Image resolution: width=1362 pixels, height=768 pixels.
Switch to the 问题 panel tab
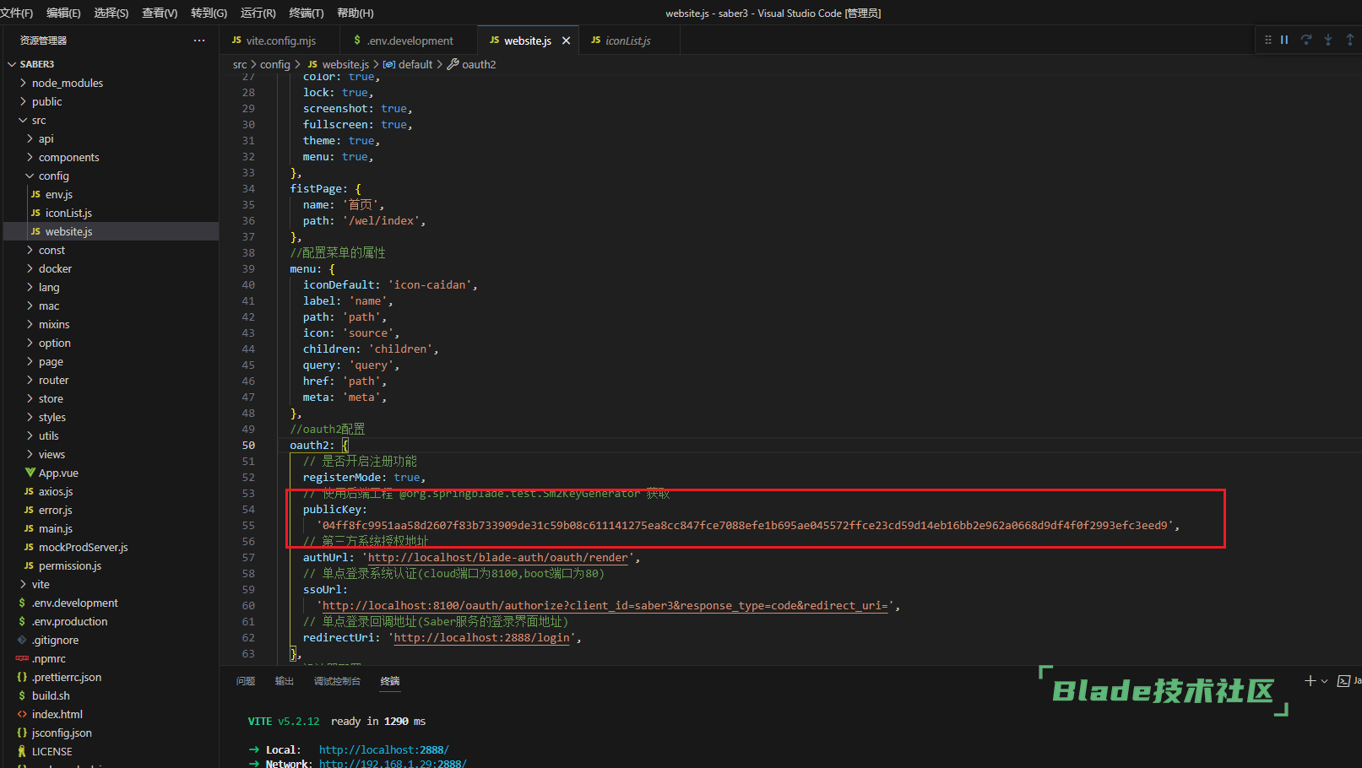coord(246,681)
